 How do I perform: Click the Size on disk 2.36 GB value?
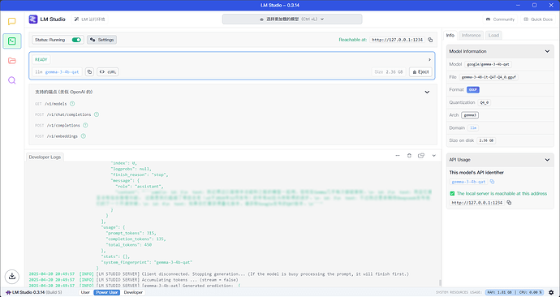point(486,140)
